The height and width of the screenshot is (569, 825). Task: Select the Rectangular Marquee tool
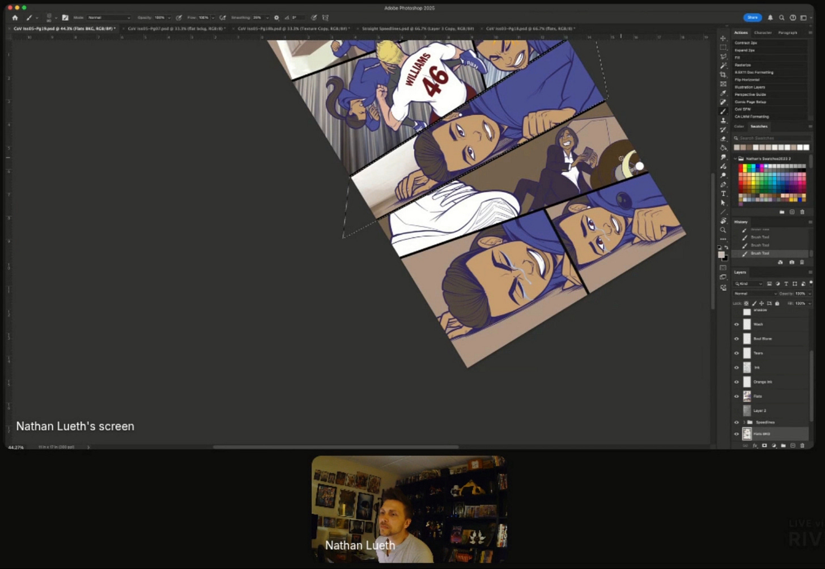[x=723, y=47]
